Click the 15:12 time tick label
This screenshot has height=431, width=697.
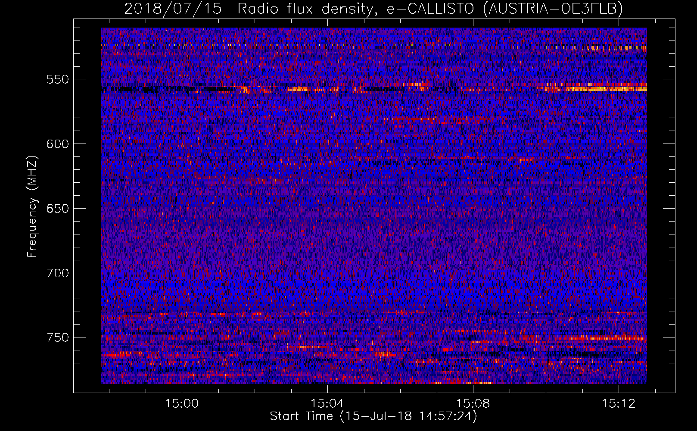pyautogui.click(x=619, y=404)
